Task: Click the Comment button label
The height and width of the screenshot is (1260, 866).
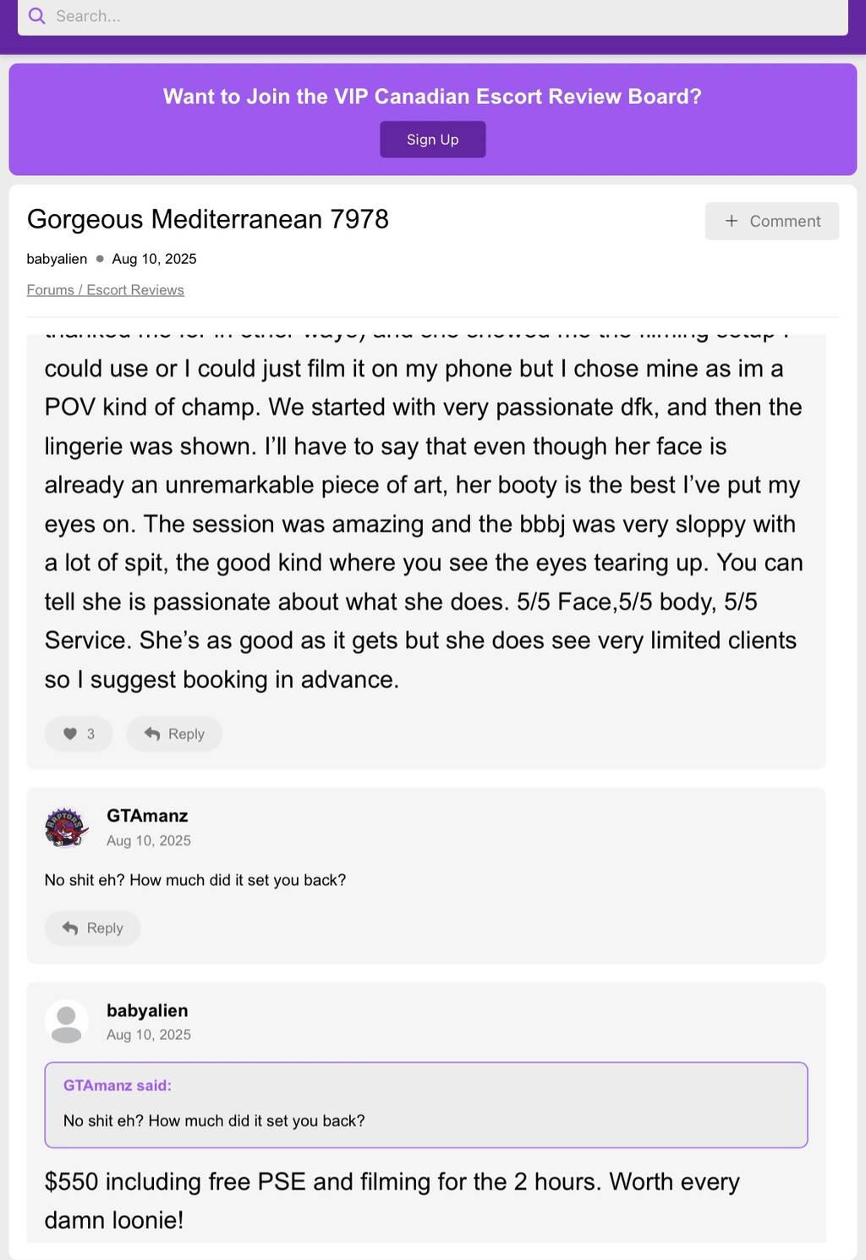Action: tap(785, 221)
